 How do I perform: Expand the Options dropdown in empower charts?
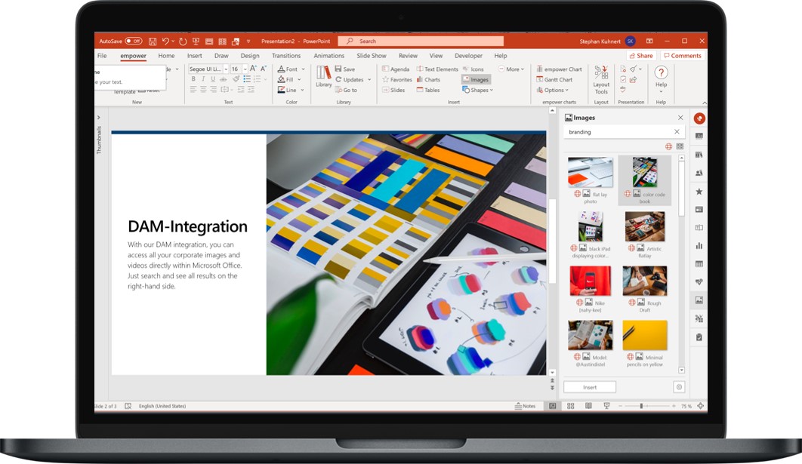pyautogui.click(x=555, y=90)
